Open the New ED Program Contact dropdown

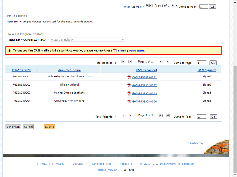coord(87,39)
